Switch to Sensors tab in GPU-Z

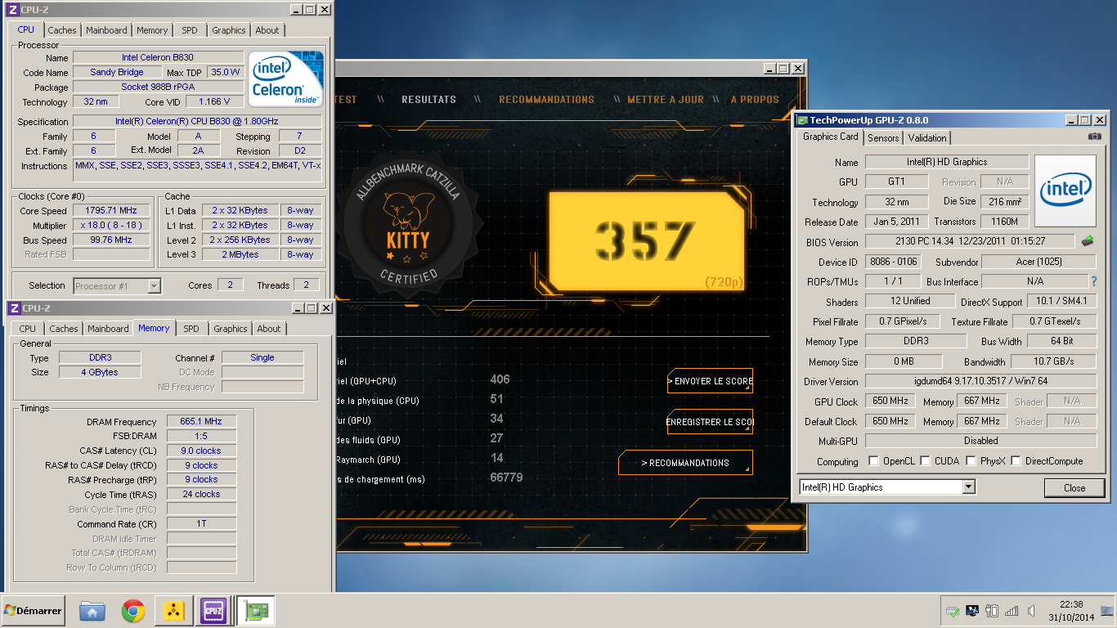pos(883,138)
